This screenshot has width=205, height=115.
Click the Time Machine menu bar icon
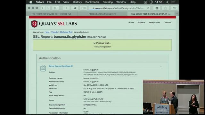[151, 2]
